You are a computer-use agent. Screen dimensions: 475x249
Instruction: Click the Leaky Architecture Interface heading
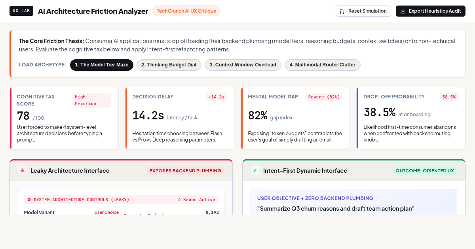coord(70,171)
